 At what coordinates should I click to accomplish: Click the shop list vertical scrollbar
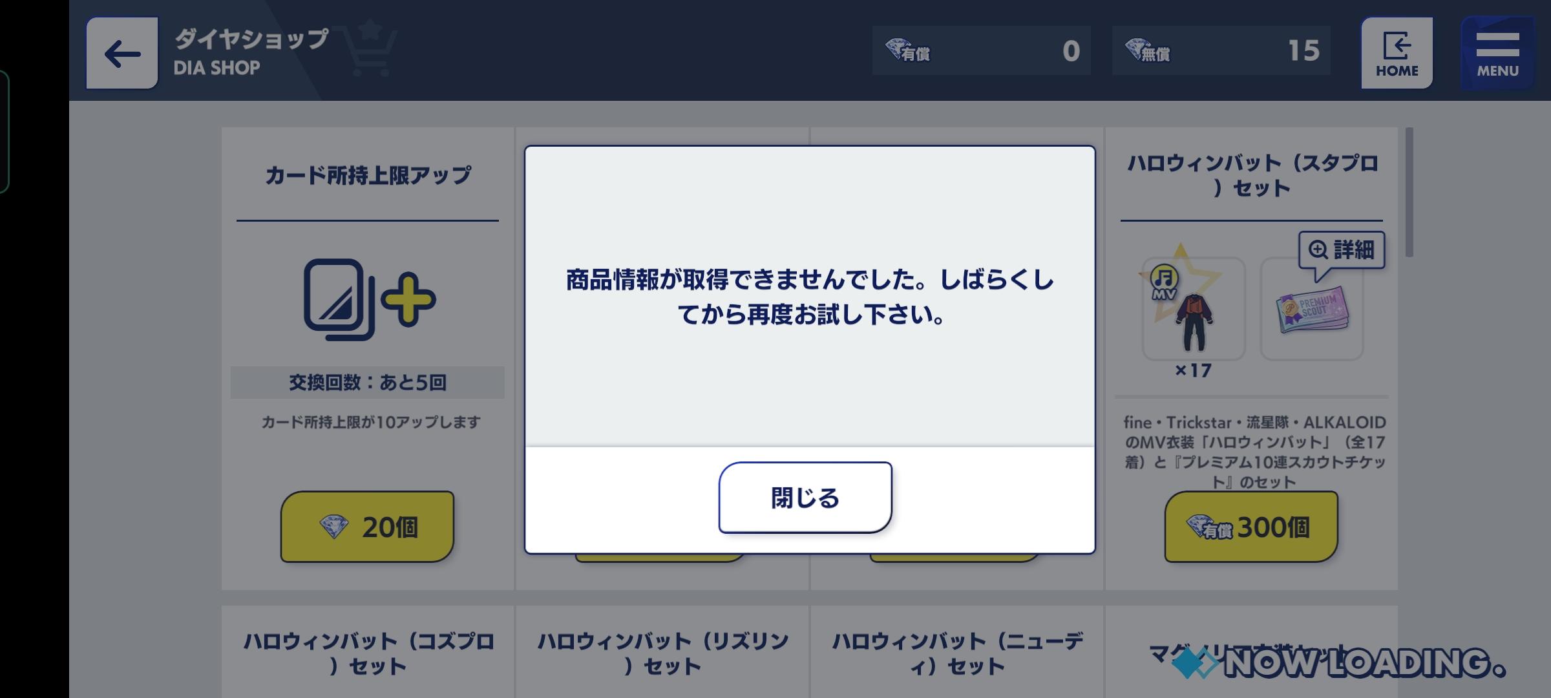click(x=1409, y=192)
